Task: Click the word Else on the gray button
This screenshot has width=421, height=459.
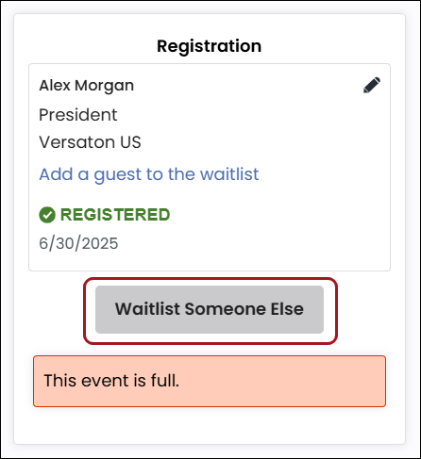Action: (x=287, y=309)
